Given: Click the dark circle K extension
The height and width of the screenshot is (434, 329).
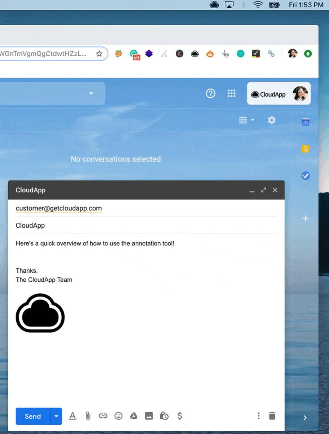Looking at the screenshot, I should pos(180,54).
